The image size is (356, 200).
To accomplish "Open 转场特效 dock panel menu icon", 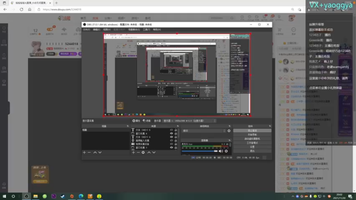I will point(229,126).
